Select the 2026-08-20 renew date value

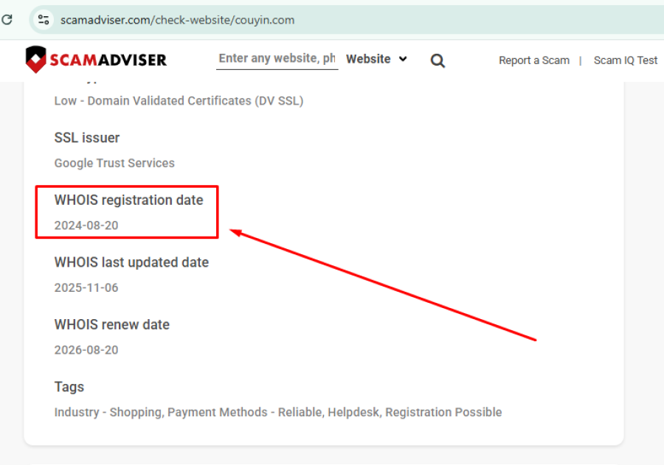click(x=86, y=350)
